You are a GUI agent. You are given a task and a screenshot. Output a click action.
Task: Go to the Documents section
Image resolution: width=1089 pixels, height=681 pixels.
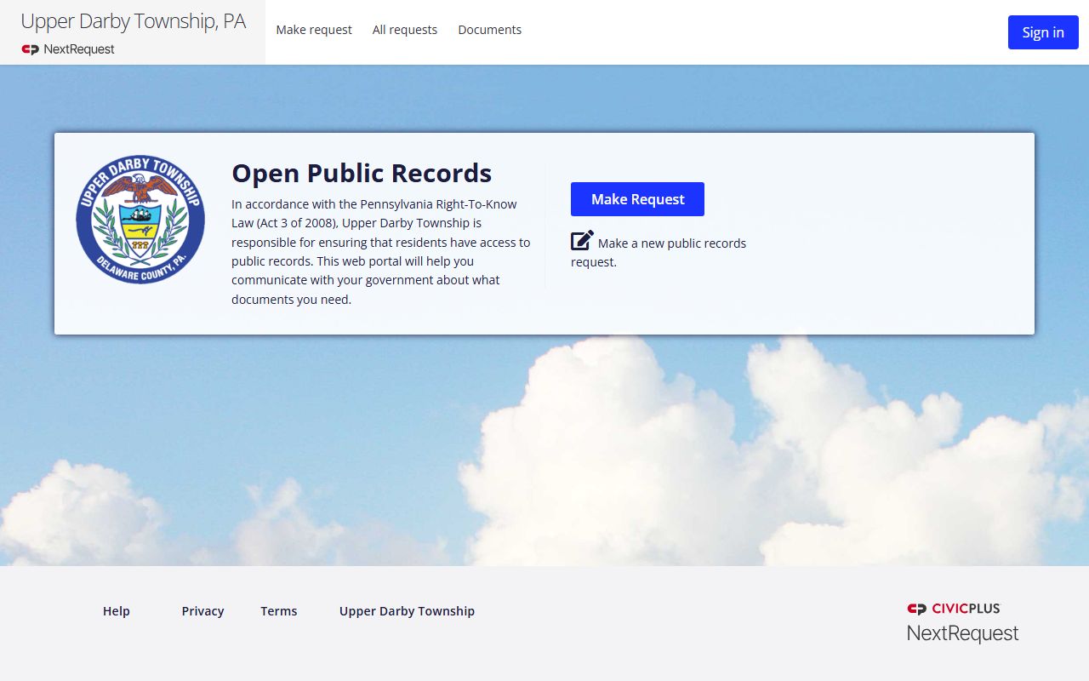point(490,30)
